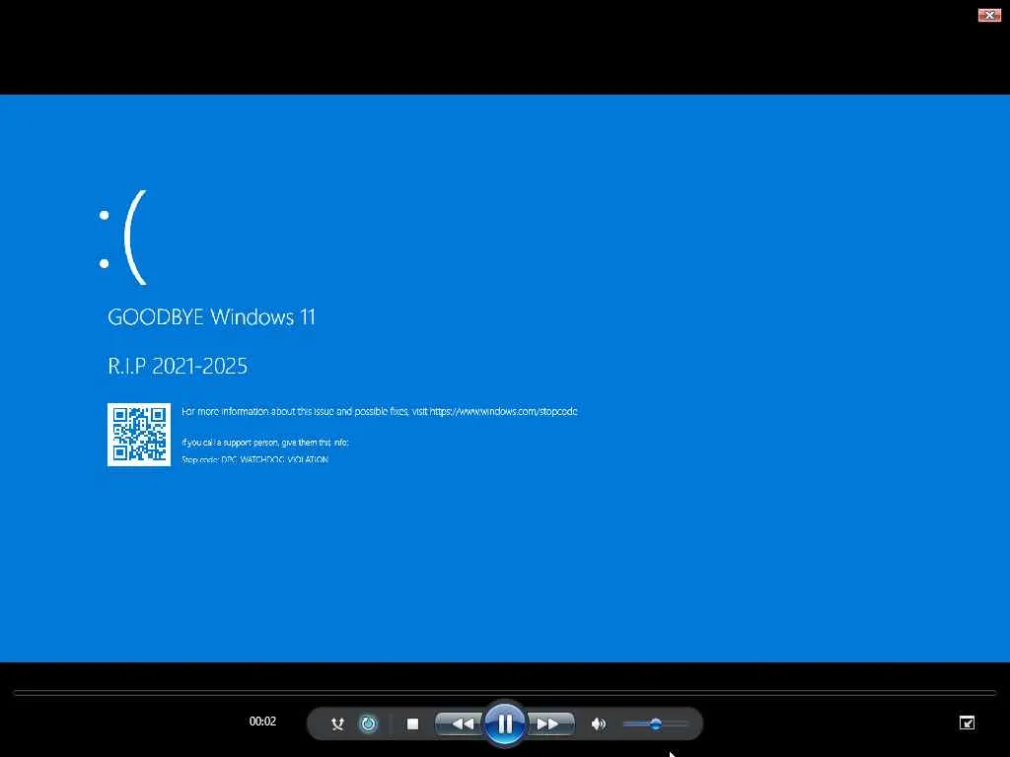The image size is (1010, 757).
Task: Toggle repeat playback button
Action: click(369, 723)
